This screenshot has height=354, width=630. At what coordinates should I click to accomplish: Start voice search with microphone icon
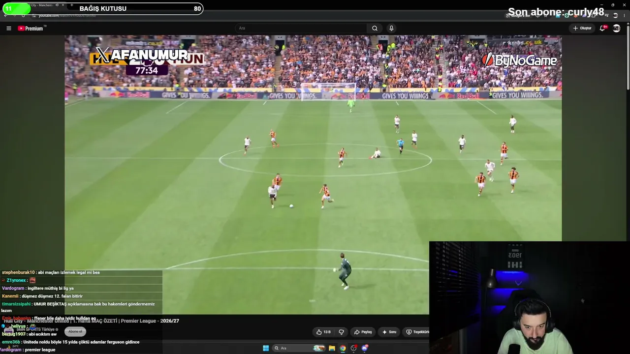(391, 29)
